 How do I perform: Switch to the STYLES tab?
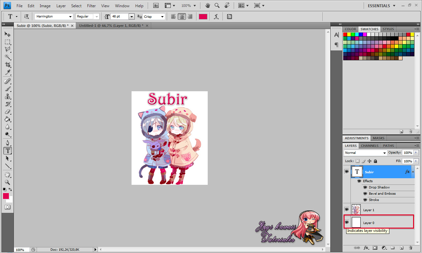[388, 29]
